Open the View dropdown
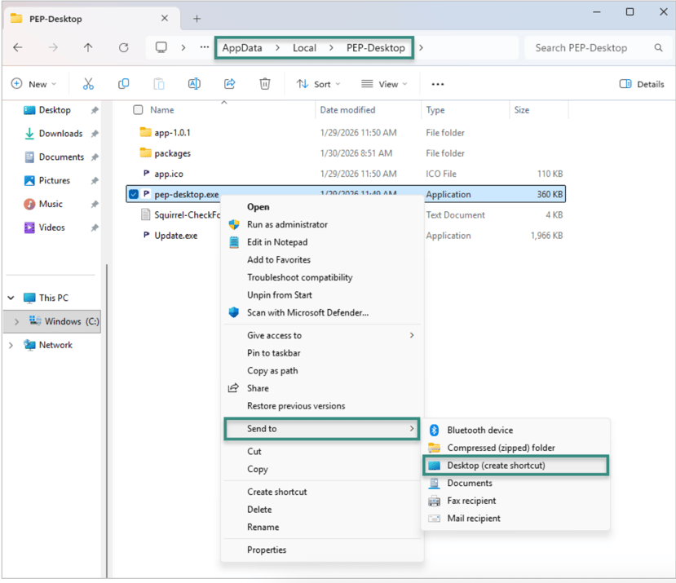676x583 pixels. 384,84
